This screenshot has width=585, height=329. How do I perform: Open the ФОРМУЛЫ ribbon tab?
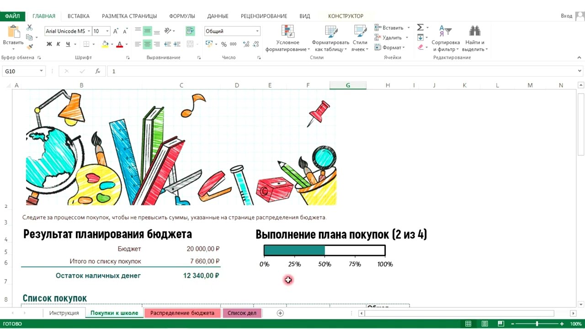click(x=182, y=16)
